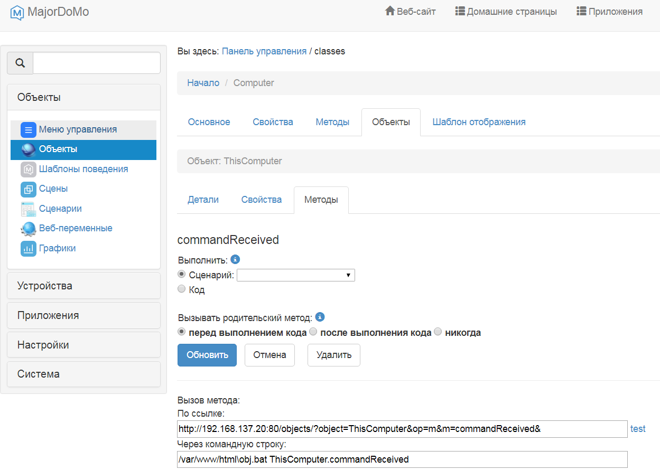Switch to the Шаблон отображения tab
Screen dimensions: 660x470
(479, 122)
